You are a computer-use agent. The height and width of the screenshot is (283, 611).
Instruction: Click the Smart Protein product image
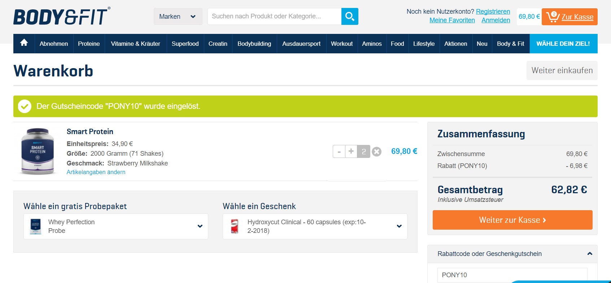point(38,151)
